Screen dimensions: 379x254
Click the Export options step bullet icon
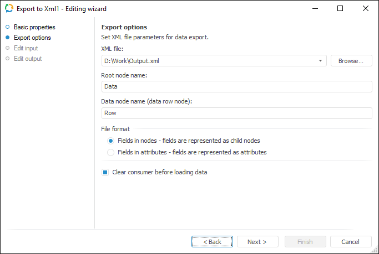click(7, 38)
